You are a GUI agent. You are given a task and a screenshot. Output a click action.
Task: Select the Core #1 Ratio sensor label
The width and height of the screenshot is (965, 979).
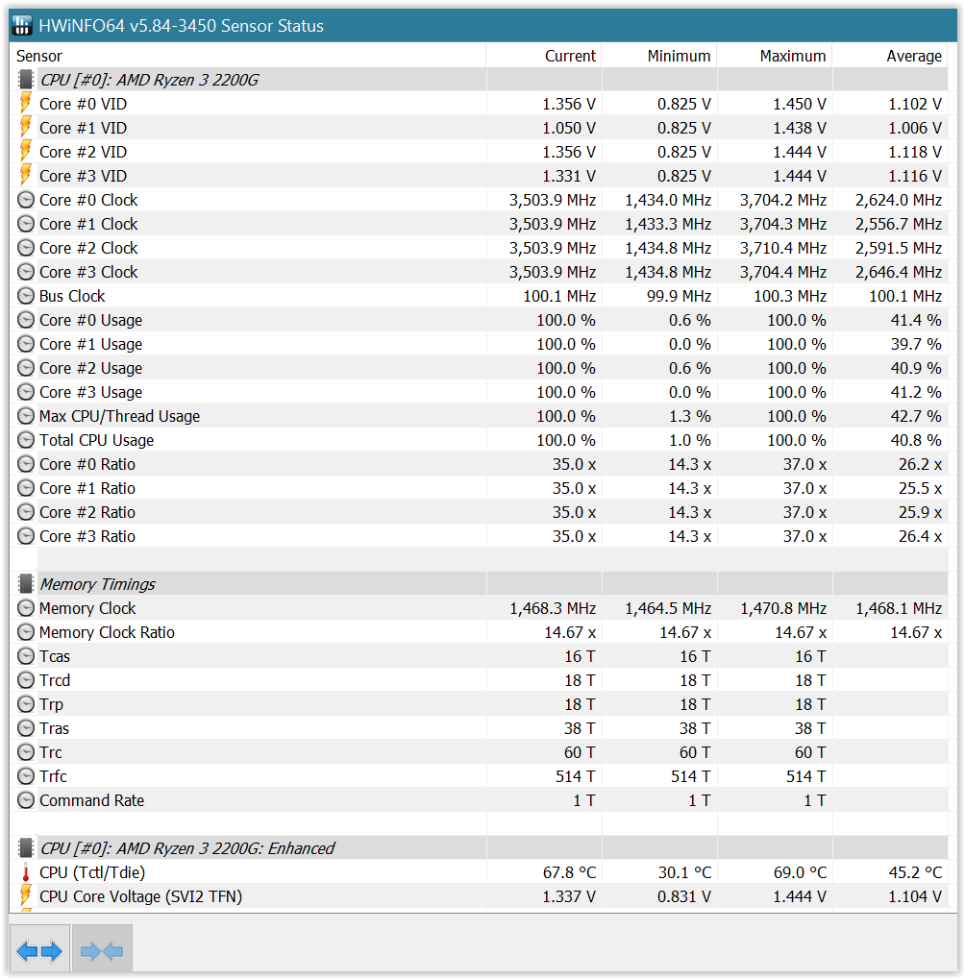pyautogui.click(x=87, y=488)
